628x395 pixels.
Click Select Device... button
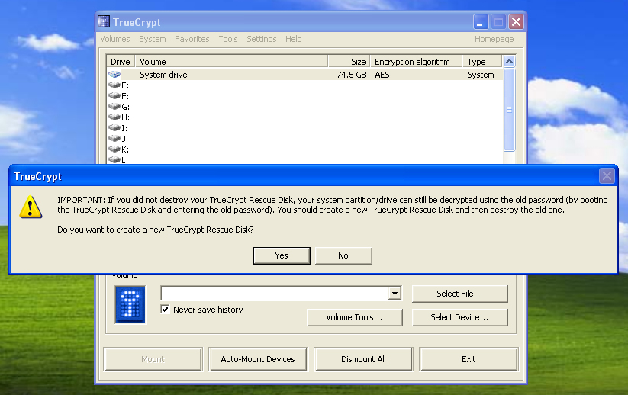[x=459, y=317]
